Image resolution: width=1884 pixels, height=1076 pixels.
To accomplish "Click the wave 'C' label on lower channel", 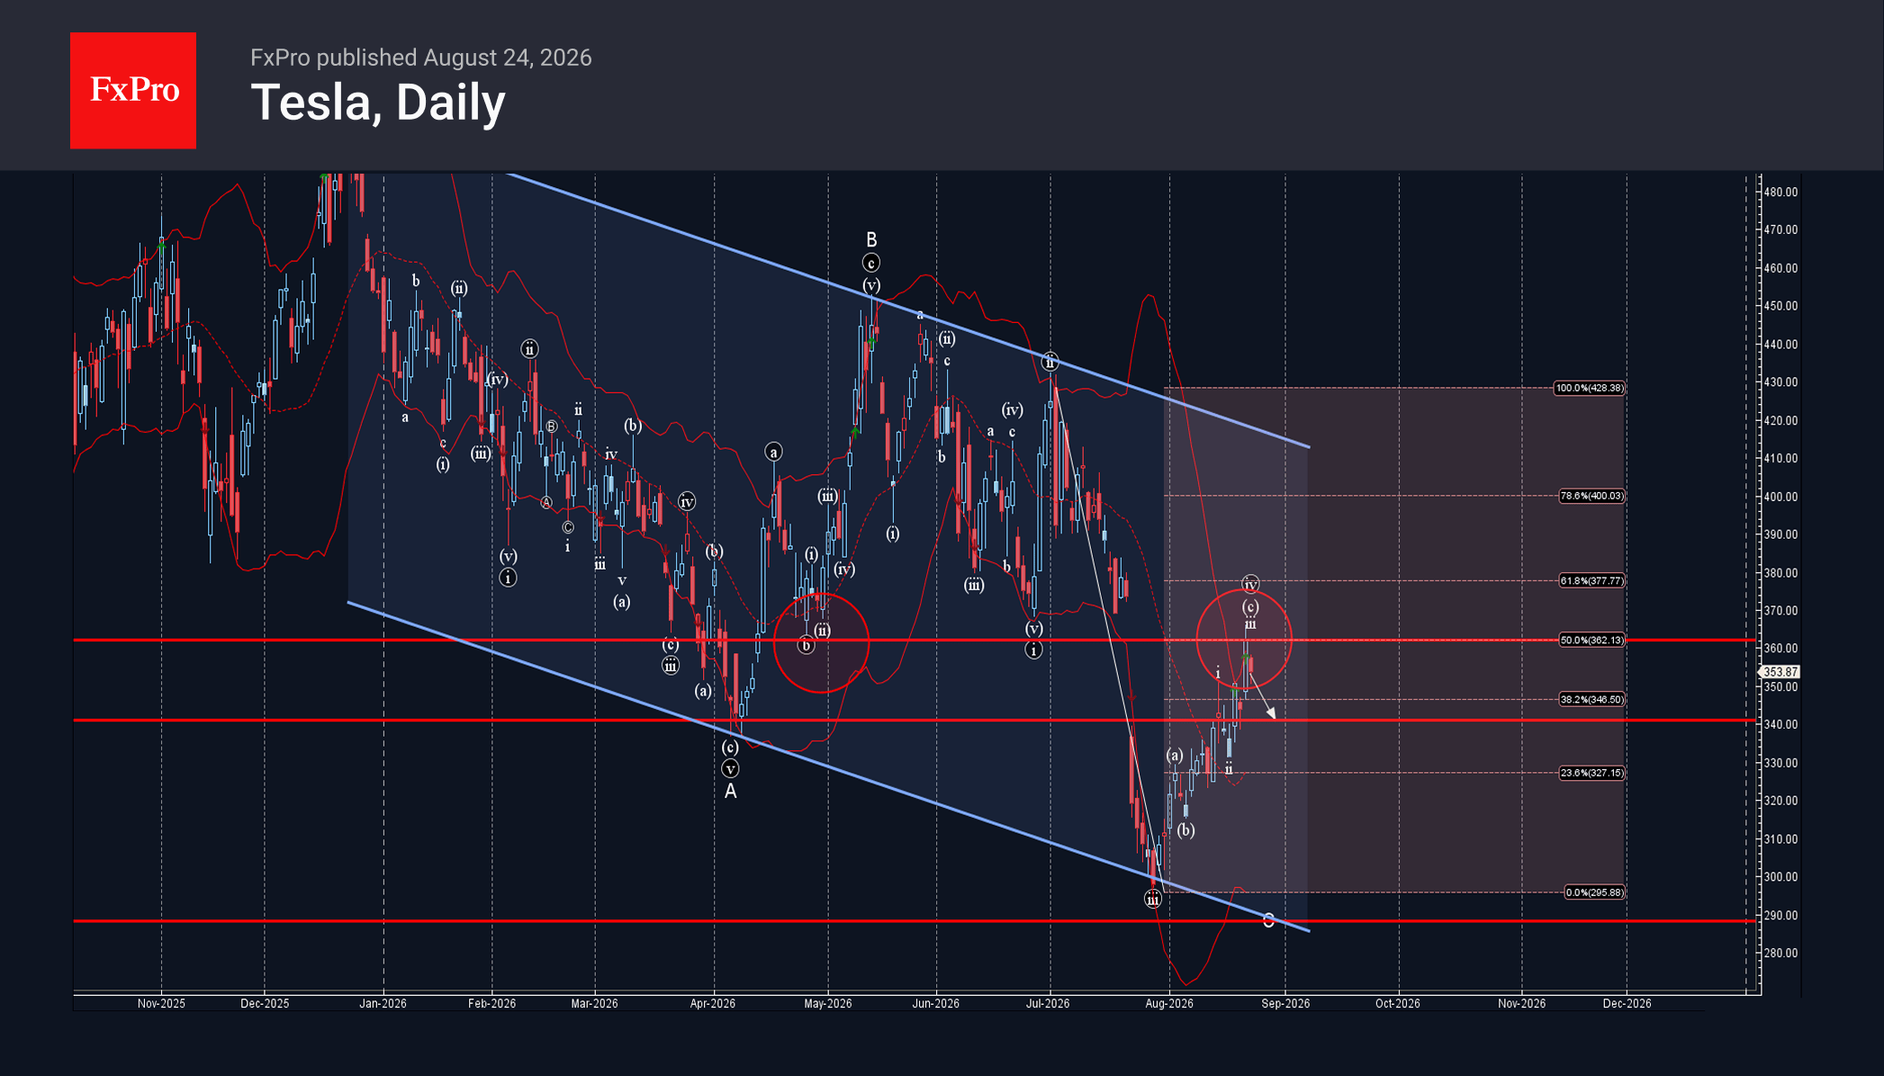I will pyautogui.click(x=1268, y=921).
